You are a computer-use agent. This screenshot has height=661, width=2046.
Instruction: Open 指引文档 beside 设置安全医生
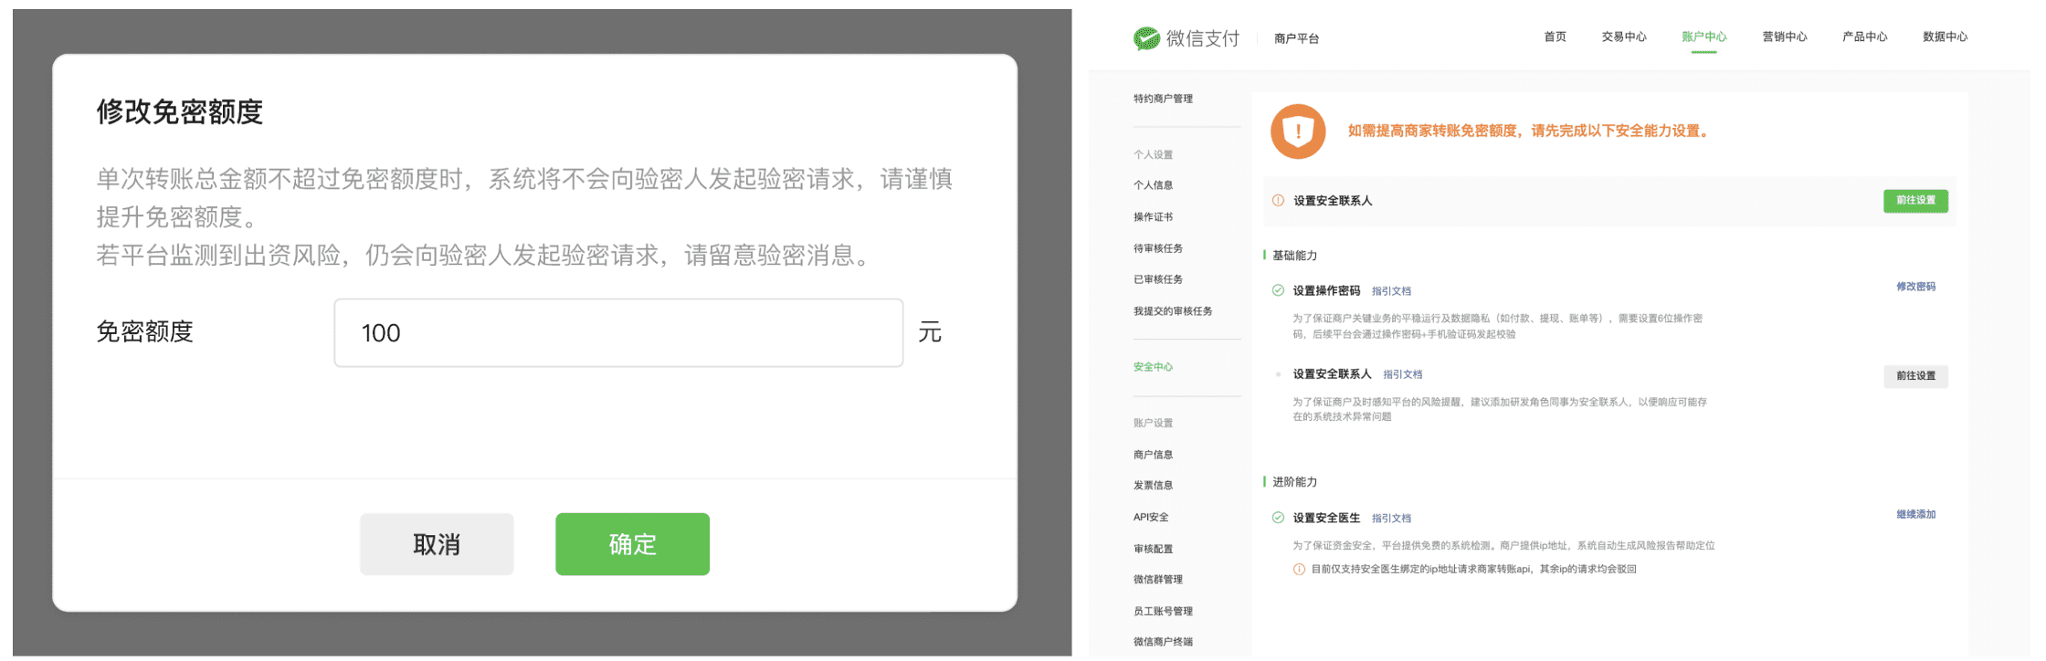pyautogui.click(x=1391, y=519)
